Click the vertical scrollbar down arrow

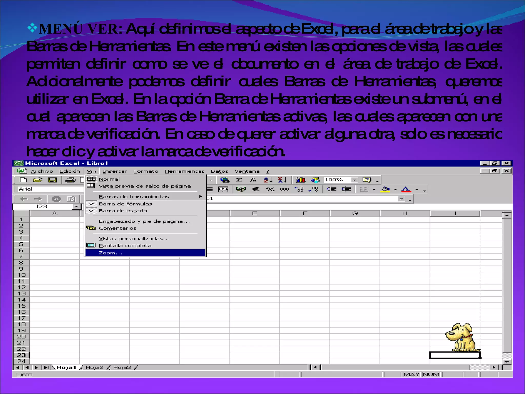click(507, 362)
